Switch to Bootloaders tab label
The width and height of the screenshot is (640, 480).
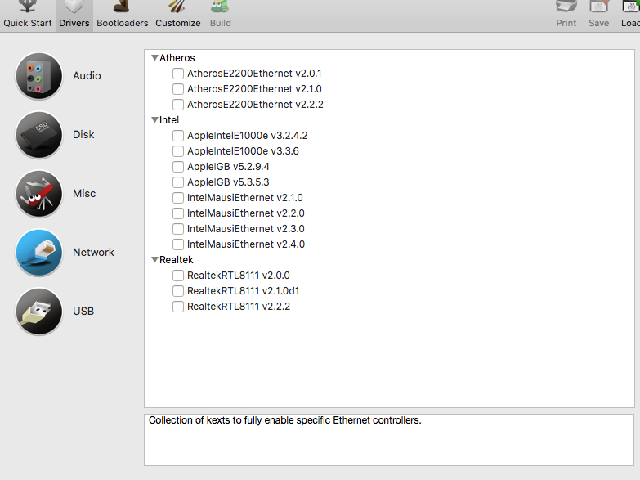[122, 23]
